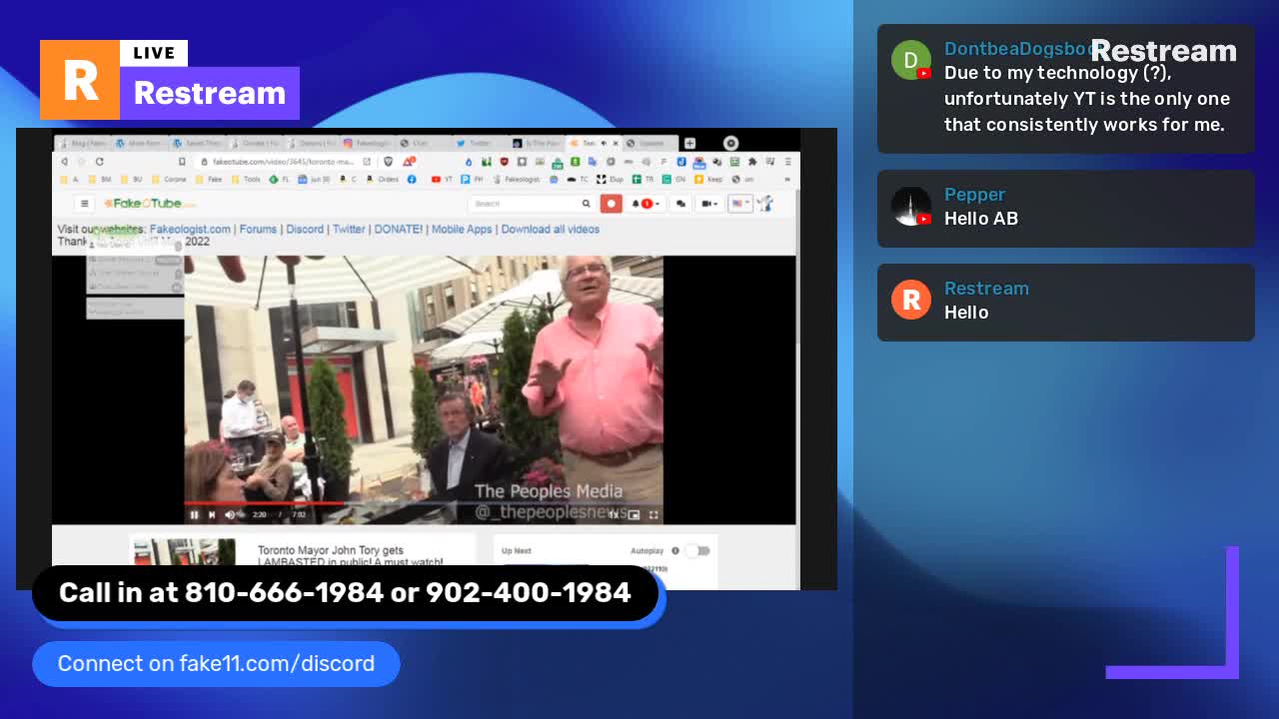Click the DontbeaDogsbo chat username

pos(1019,49)
